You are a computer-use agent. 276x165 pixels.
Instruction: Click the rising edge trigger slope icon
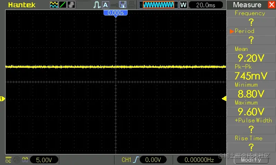pos(136,160)
